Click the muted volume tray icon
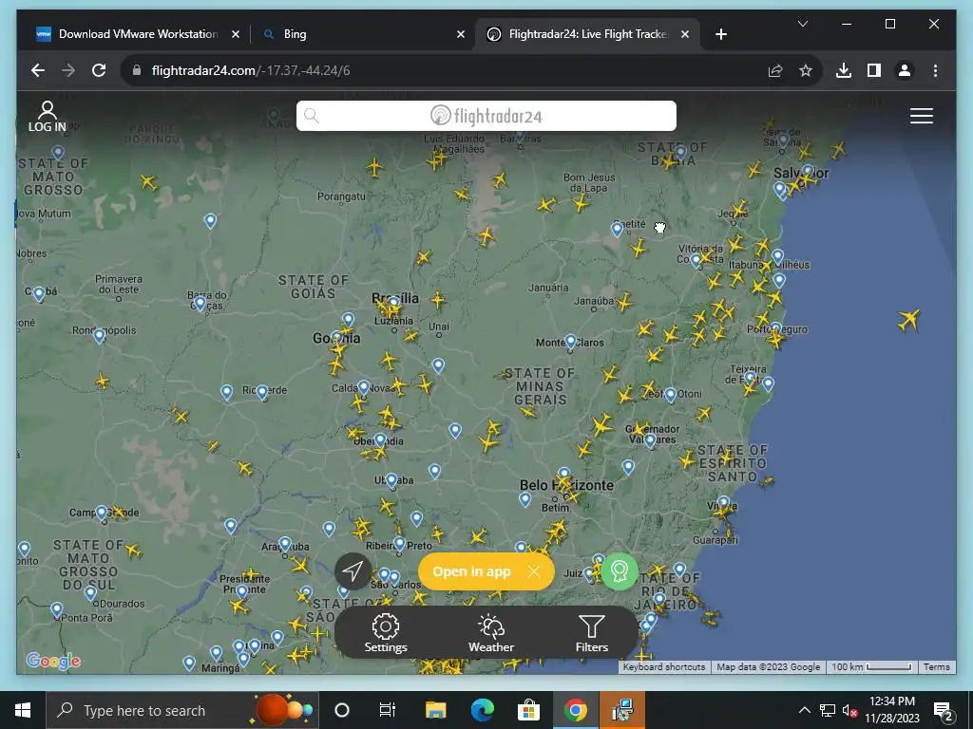The image size is (973, 729). [849, 710]
